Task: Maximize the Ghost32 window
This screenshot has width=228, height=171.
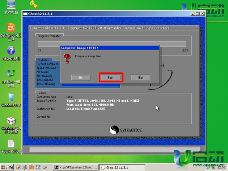Action: coord(197,14)
